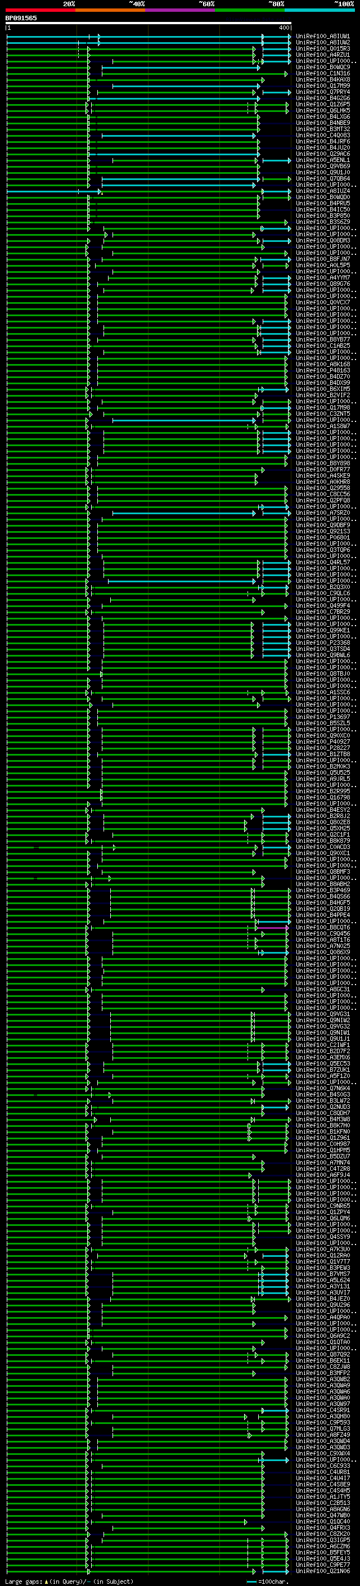
Task: Click the UniRef100_Q17M99 label
Action: [x=322, y=86]
